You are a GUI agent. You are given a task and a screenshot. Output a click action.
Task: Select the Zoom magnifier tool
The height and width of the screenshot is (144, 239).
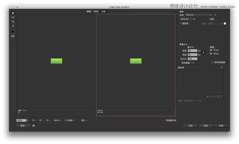[x=13, y=22]
